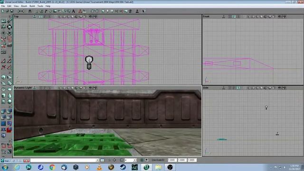Select the Vertex Editing tool
Screen dimensions: 304x171
click(x=9, y=21)
